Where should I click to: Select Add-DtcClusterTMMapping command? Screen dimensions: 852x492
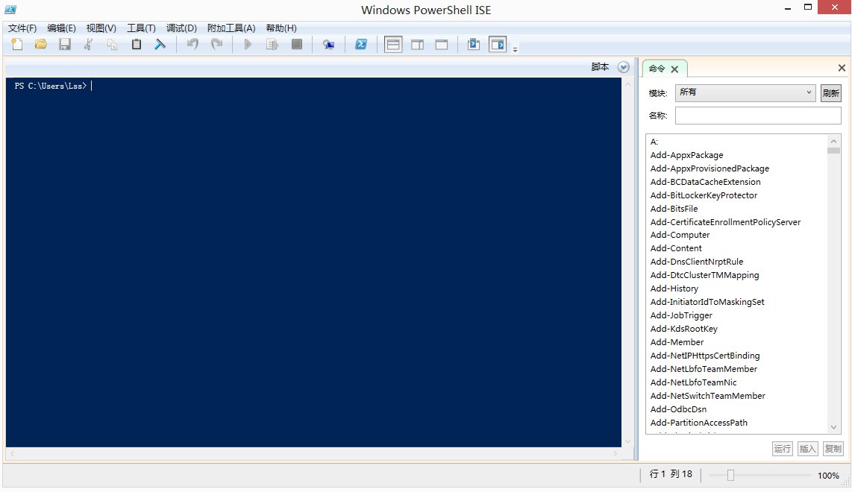click(705, 275)
